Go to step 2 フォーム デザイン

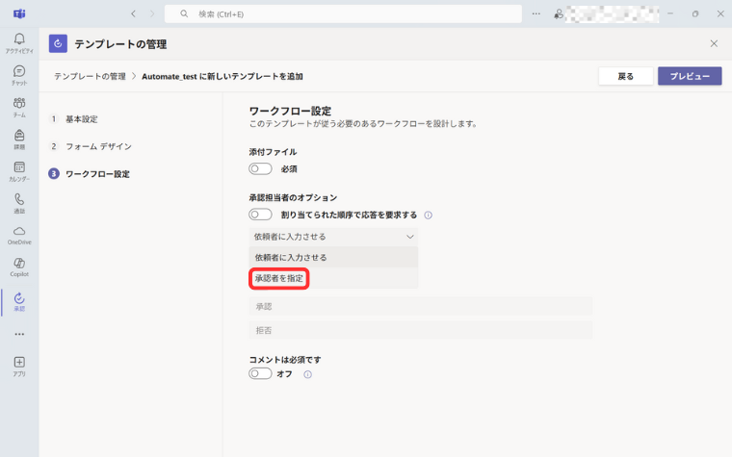91,146
